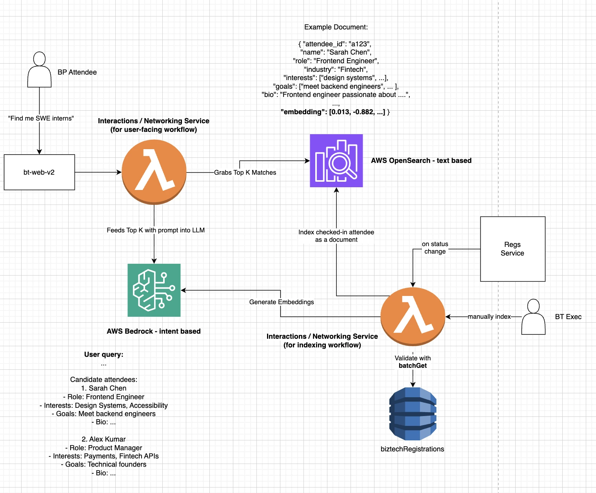Screen dimensions: 596x493
Task: Click the "role": "Frontend Engineer" line
Action: [336, 61]
